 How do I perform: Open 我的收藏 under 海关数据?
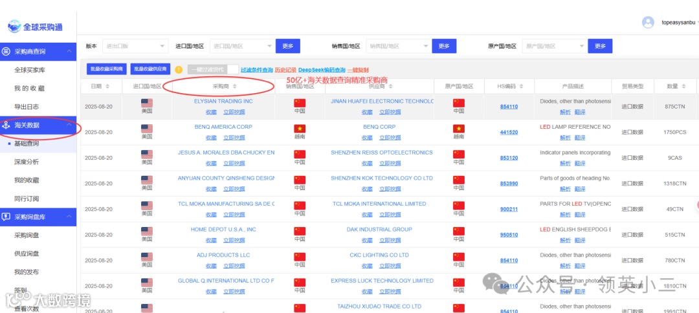(x=27, y=180)
